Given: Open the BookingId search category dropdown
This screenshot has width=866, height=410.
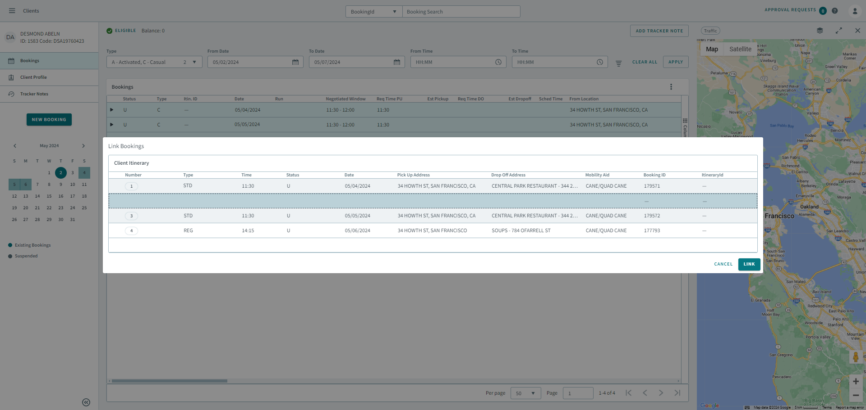Looking at the screenshot, I should (373, 11).
